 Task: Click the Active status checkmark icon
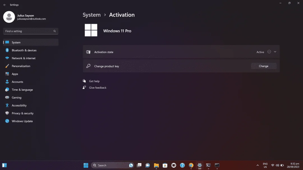coord(269,52)
